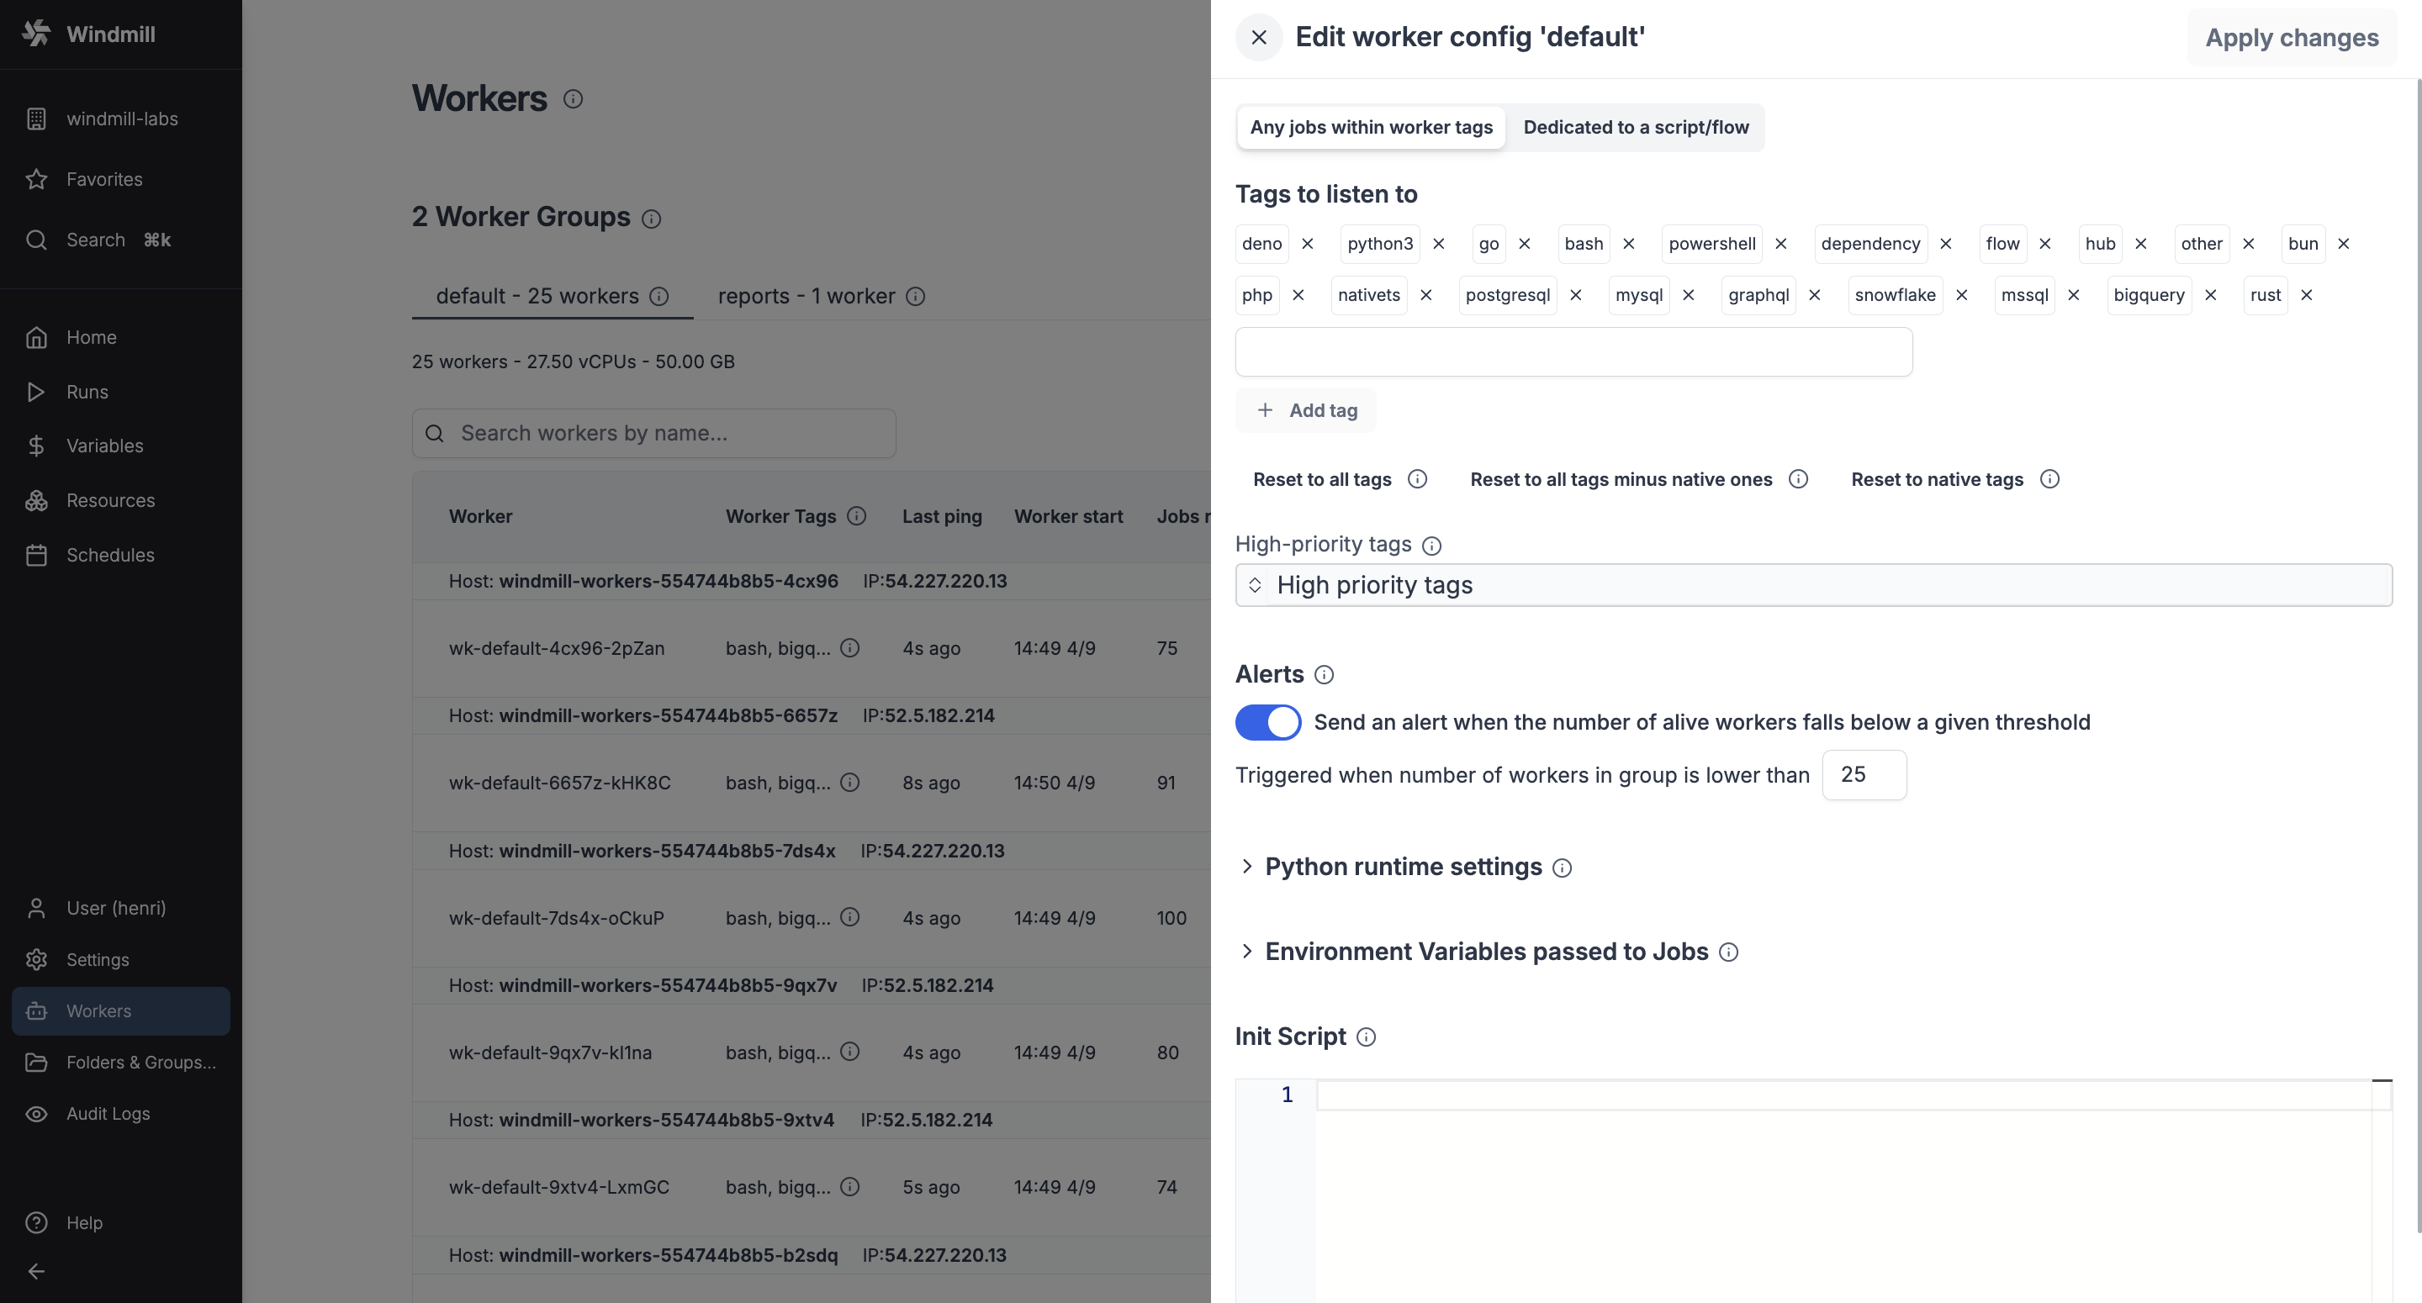The height and width of the screenshot is (1303, 2422).
Task: Toggle the alive workers alert switch
Action: tap(1267, 722)
